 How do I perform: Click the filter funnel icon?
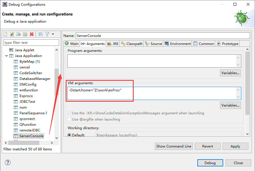(47, 34)
